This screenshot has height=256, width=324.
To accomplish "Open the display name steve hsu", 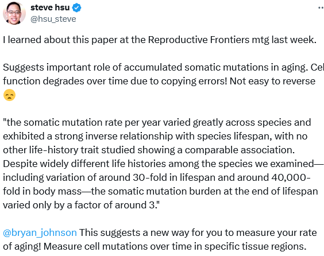I will point(50,7).
